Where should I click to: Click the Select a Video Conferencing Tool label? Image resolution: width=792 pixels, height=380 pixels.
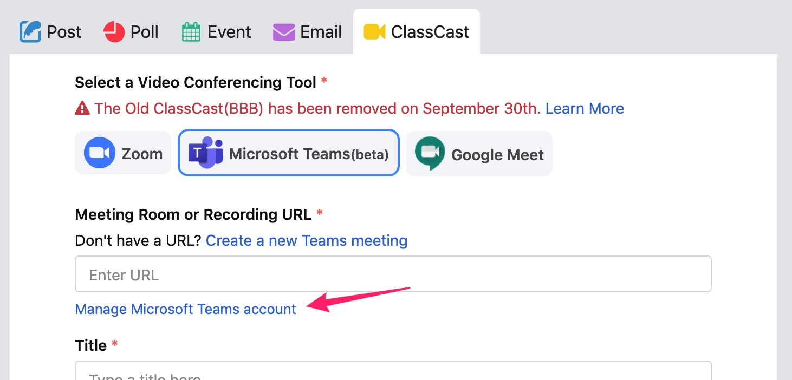196,82
